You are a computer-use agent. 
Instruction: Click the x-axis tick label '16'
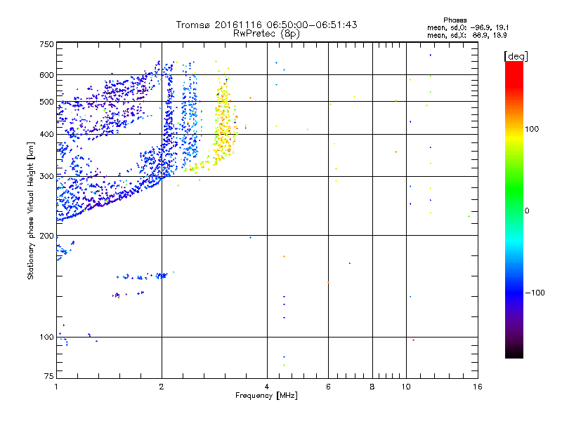478,387
